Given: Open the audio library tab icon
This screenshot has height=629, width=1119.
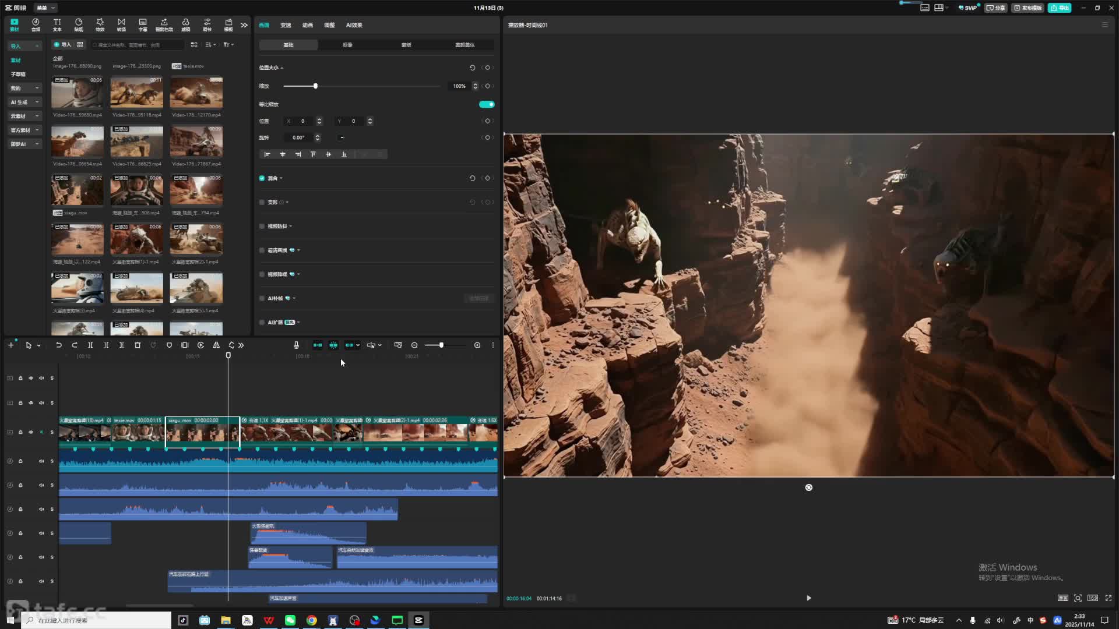Looking at the screenshot, I should pos(36,24).
